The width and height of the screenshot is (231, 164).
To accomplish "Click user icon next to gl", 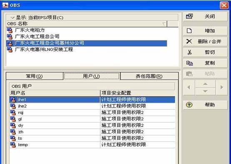I will 13,119.
